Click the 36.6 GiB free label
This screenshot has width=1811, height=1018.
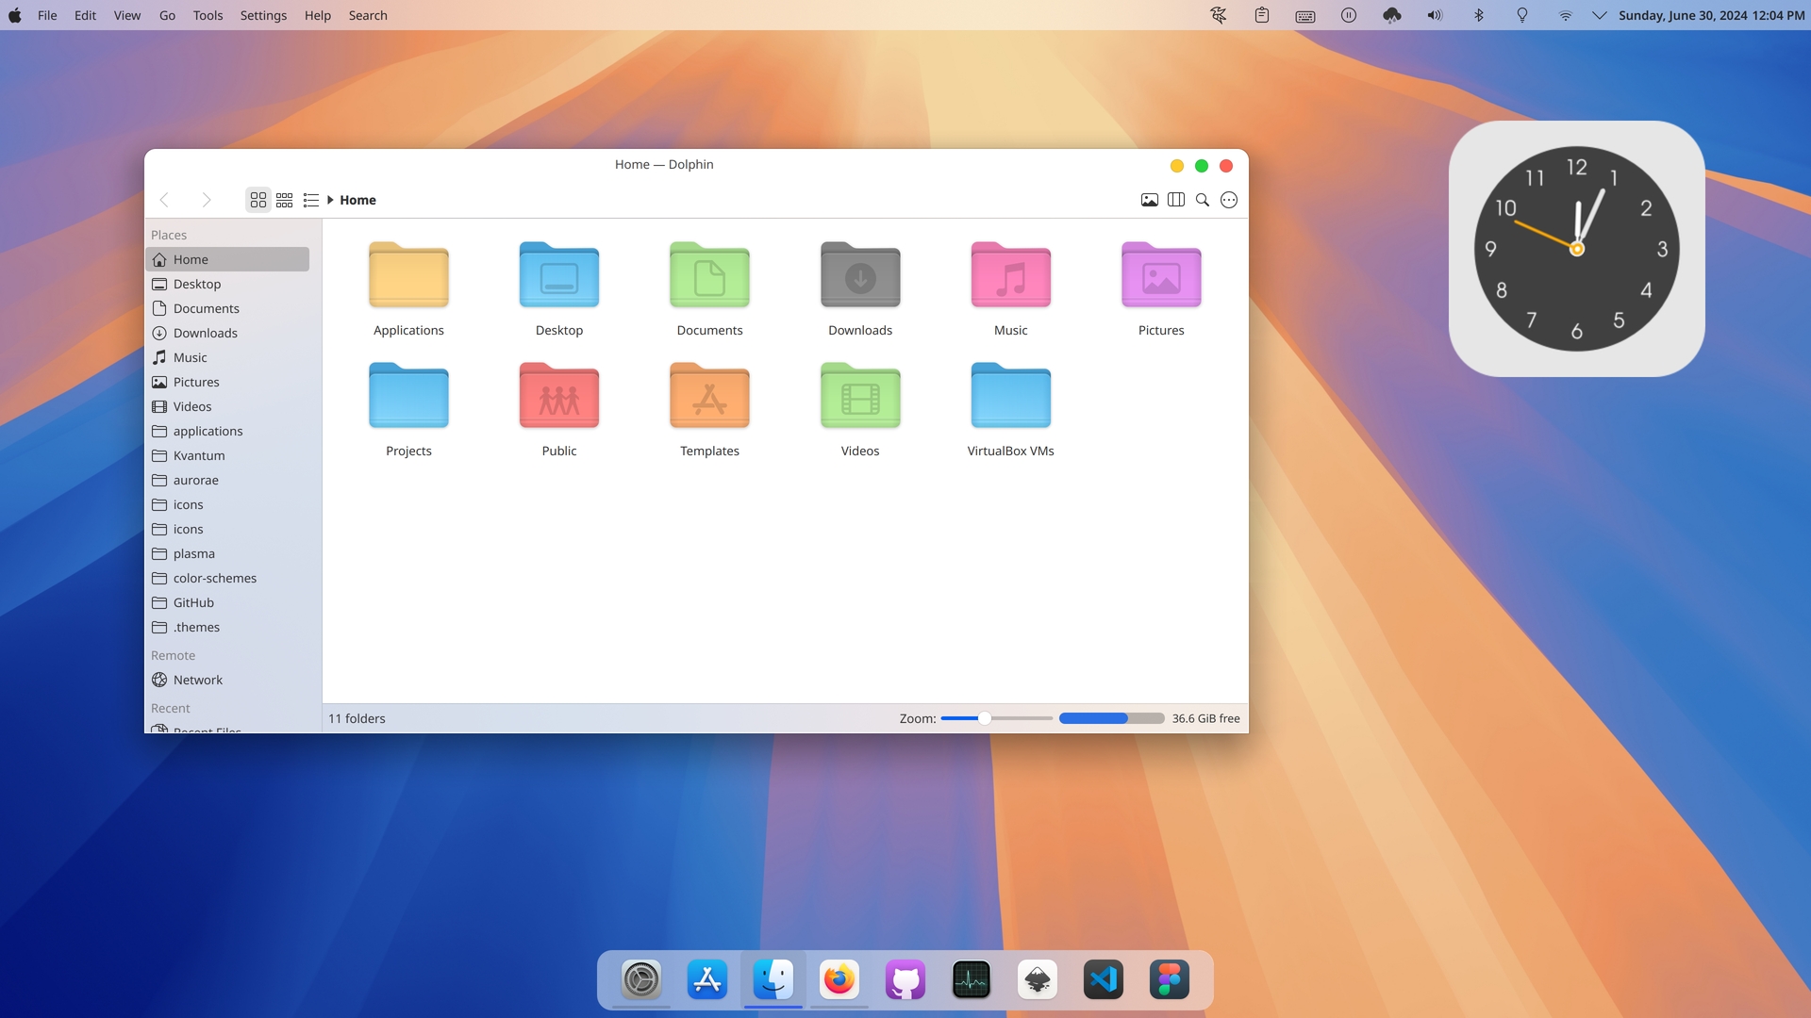click(x=1205, y=718)
